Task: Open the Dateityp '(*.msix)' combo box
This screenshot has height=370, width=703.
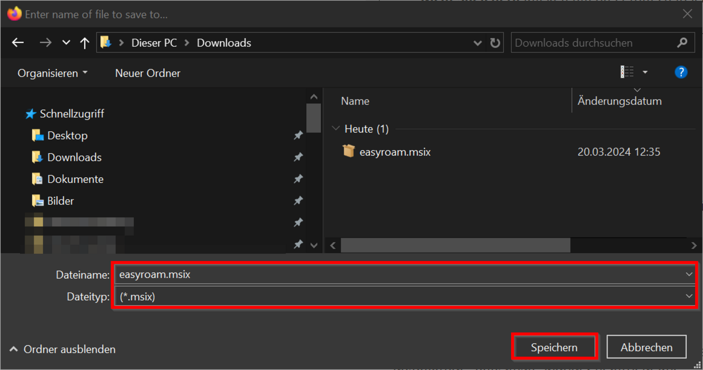Action: click(x=405, y=297)
